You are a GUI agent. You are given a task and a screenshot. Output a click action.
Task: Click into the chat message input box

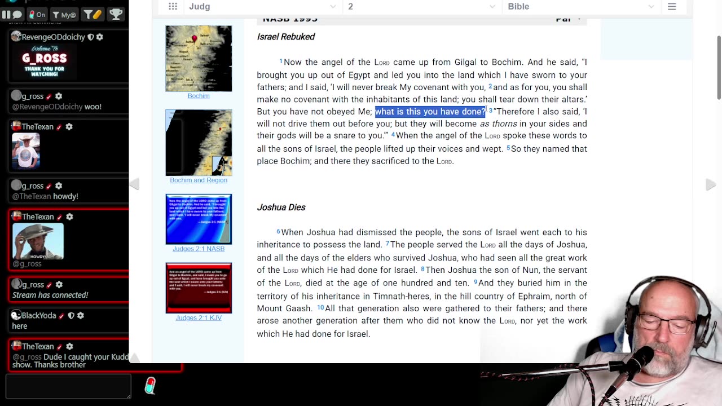click(x=68, y=387)
